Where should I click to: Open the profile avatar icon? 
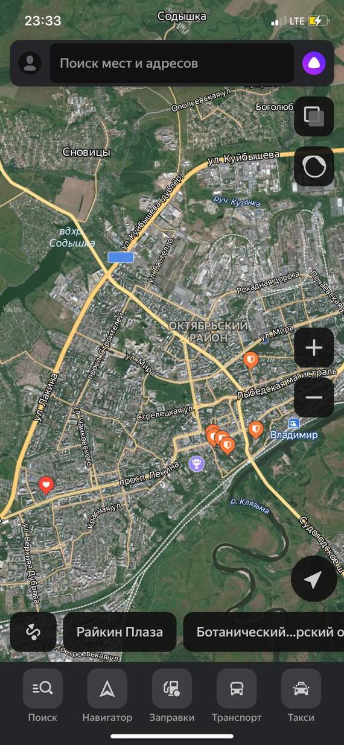click(30, 63)
